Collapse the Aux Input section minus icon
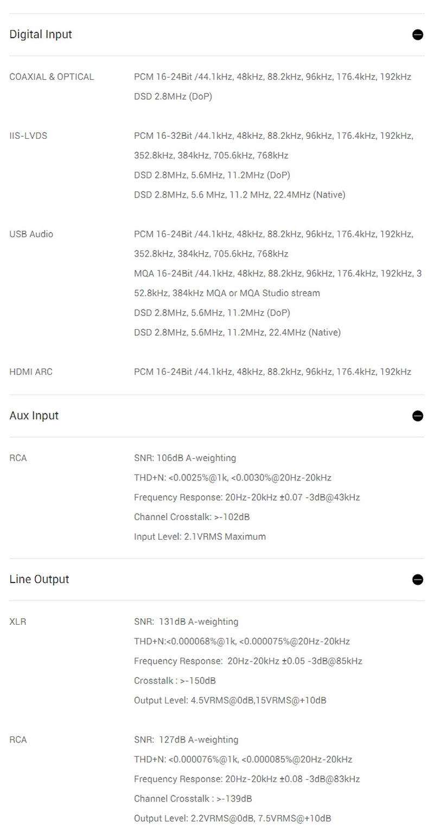This screenshot has width=434, height=833. pos(417,416)
